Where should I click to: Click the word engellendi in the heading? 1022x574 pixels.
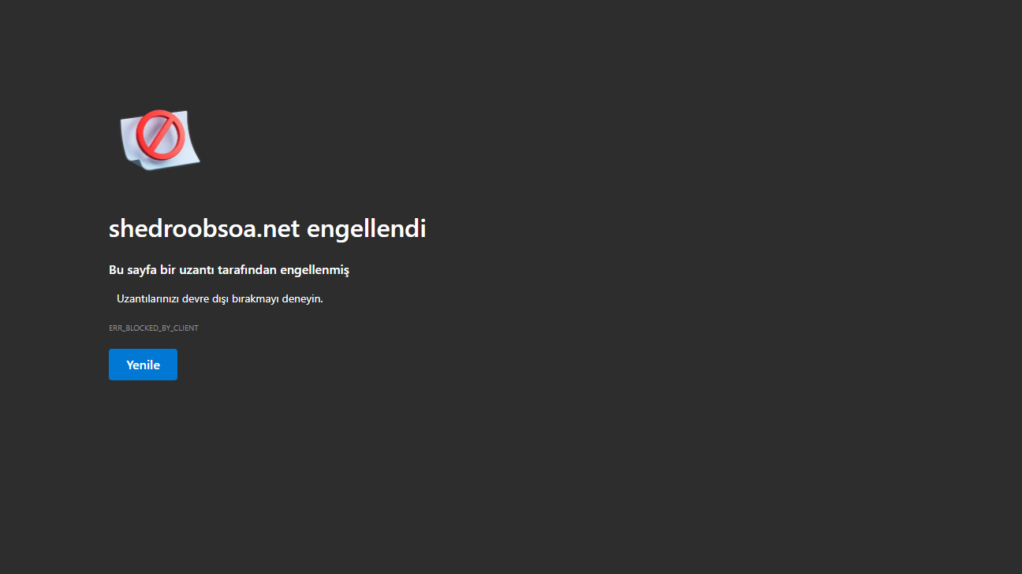(367, 229)
